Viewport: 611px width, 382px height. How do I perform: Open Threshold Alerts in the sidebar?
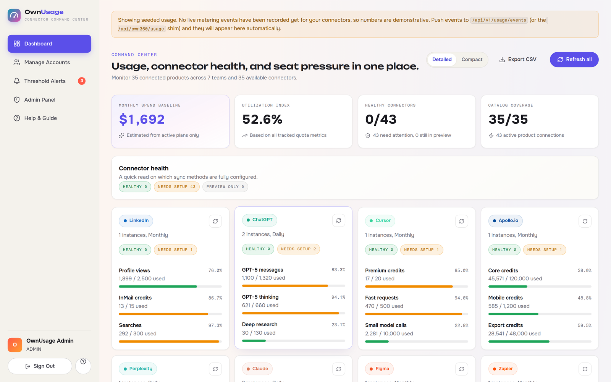(49, 81)
